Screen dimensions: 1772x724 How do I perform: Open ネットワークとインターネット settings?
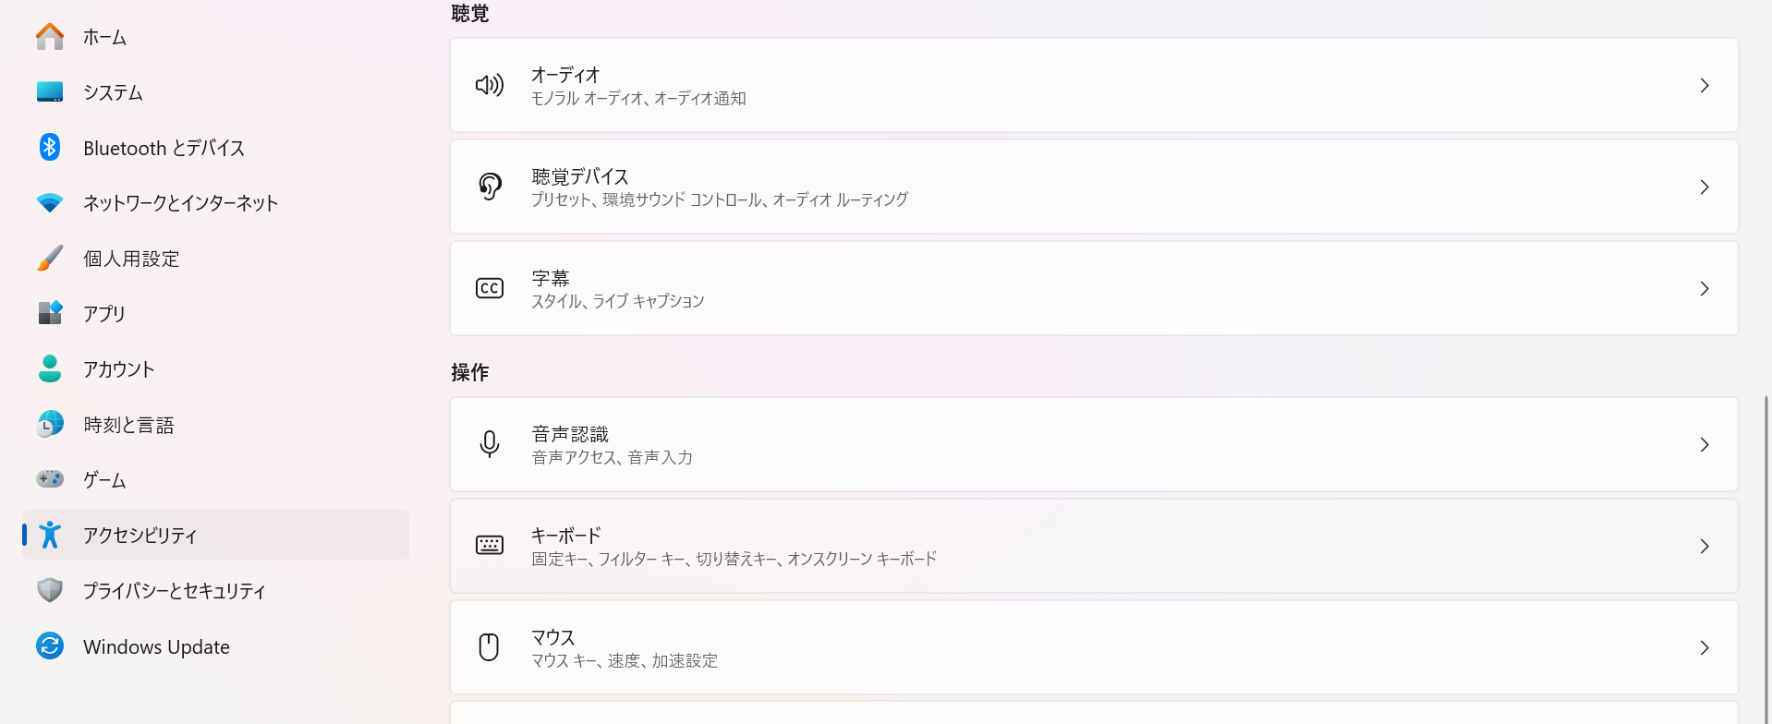pos(180,203)
